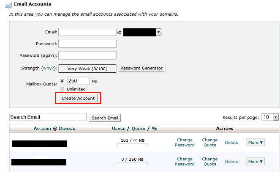280x176 pixels.
Task: Sort by Usage column header
Action: (x=118, y=128)
